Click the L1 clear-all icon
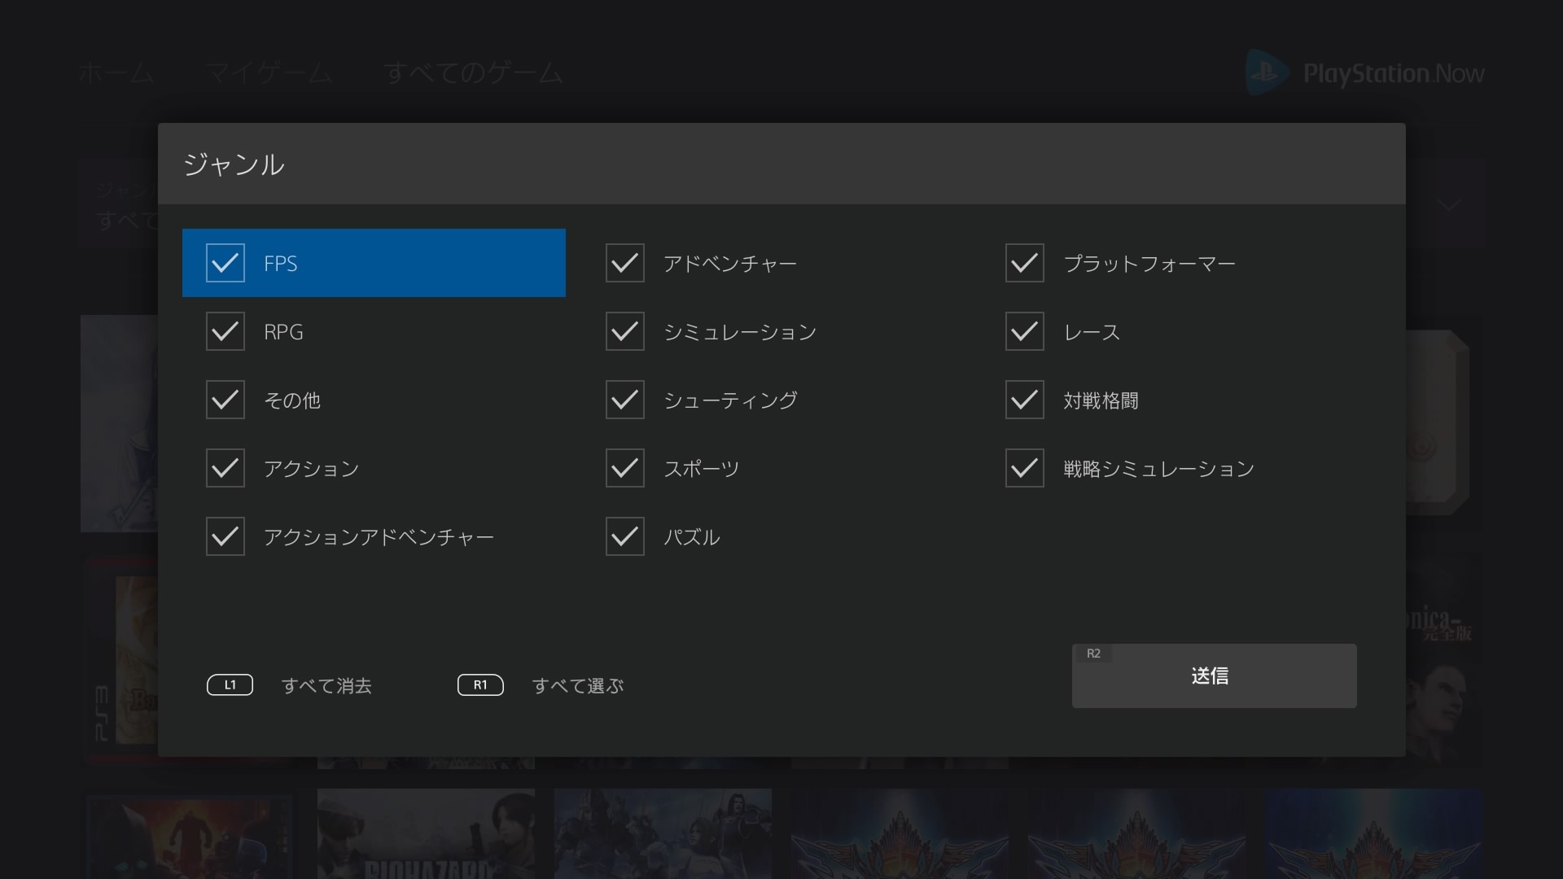The height and width of the screenshot is (879, 1563). point(230,685)
